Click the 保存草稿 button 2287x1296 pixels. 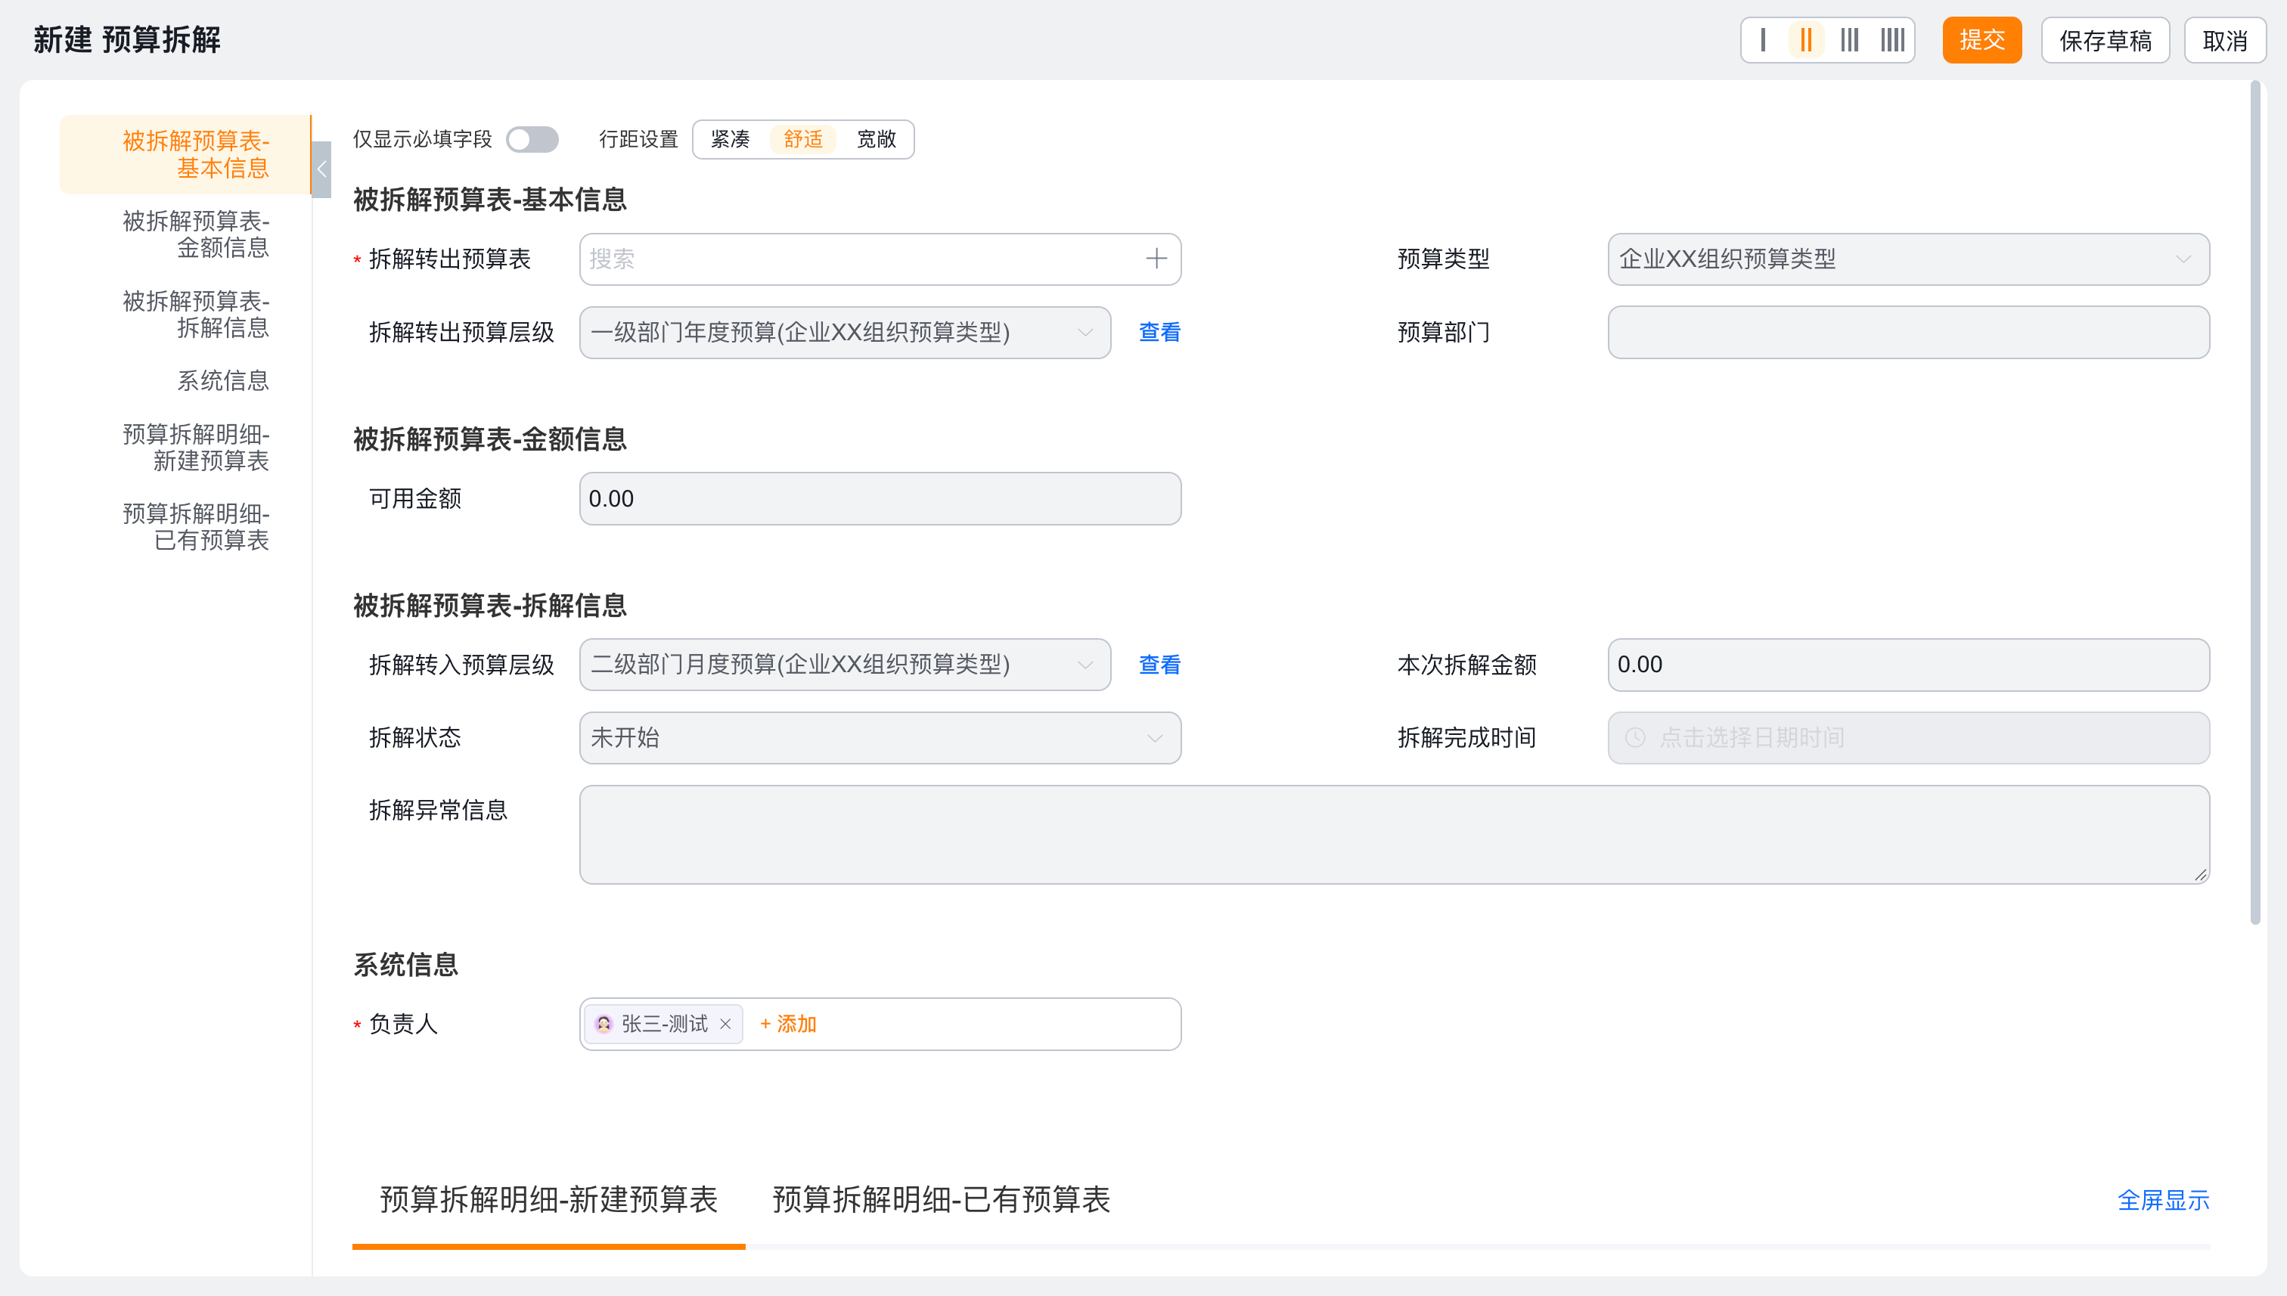coord(2105,40)
